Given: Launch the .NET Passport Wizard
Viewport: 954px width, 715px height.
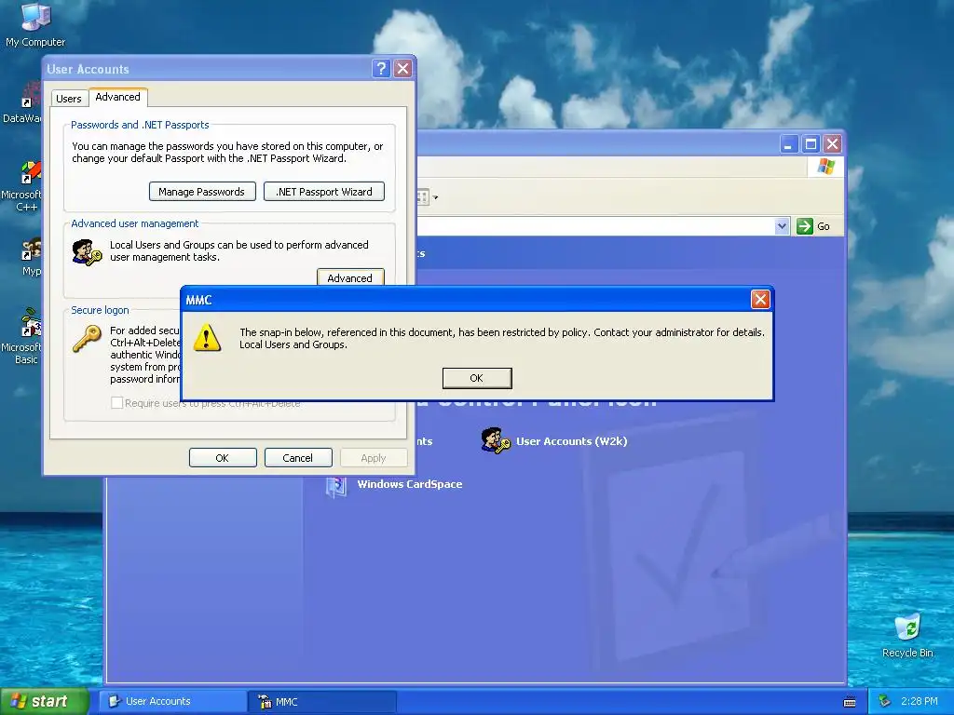Looking at the screenshot, I should coord(323,192).
